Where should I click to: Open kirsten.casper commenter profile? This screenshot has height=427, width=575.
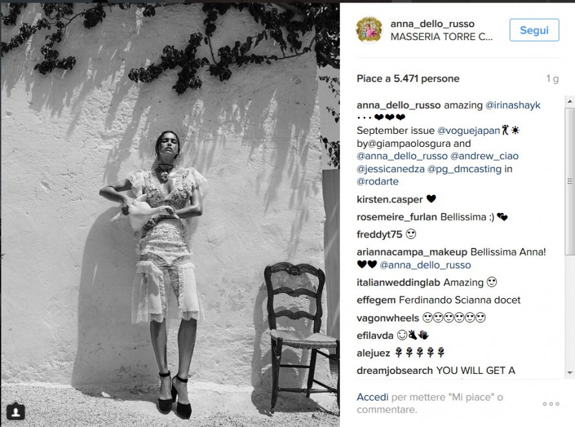pos(390,199)
